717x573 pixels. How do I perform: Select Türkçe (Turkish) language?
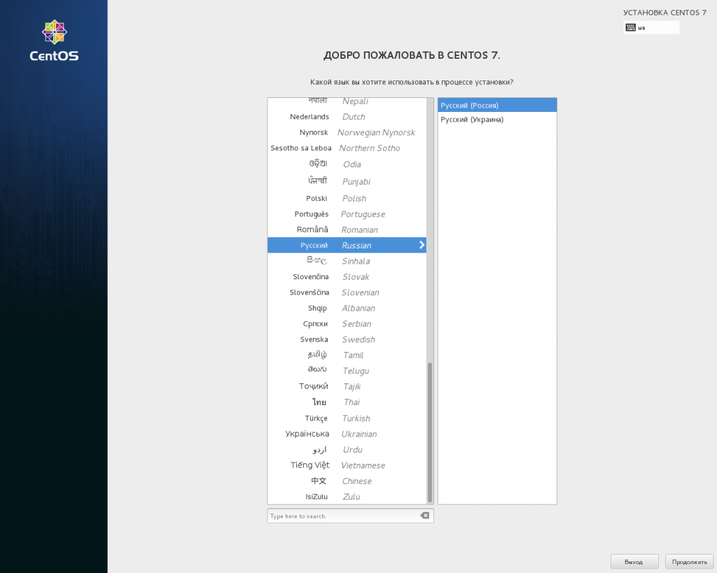[x=347, y=418]
